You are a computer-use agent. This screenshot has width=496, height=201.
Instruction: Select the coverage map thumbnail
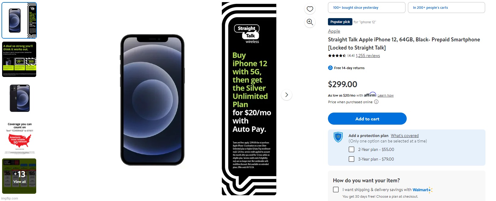[19, 137]
